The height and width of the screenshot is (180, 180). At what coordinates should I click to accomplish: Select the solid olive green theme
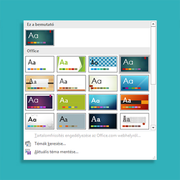(x=71, y=102)
